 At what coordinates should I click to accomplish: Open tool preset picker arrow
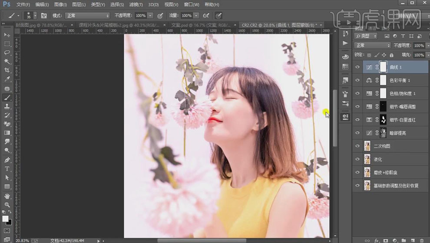coord(18,16)
